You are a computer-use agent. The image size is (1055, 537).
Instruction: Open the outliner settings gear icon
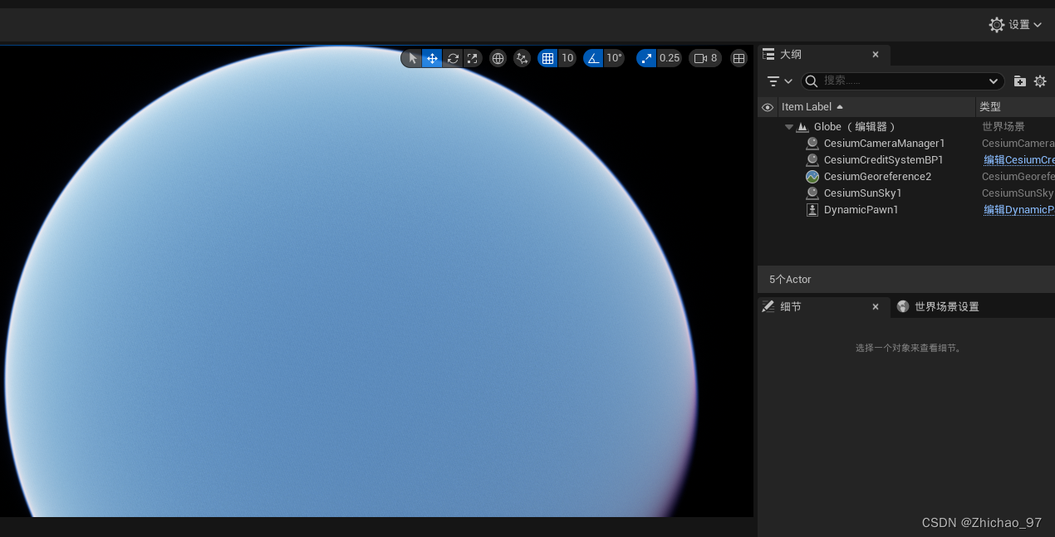point(1040,81)
